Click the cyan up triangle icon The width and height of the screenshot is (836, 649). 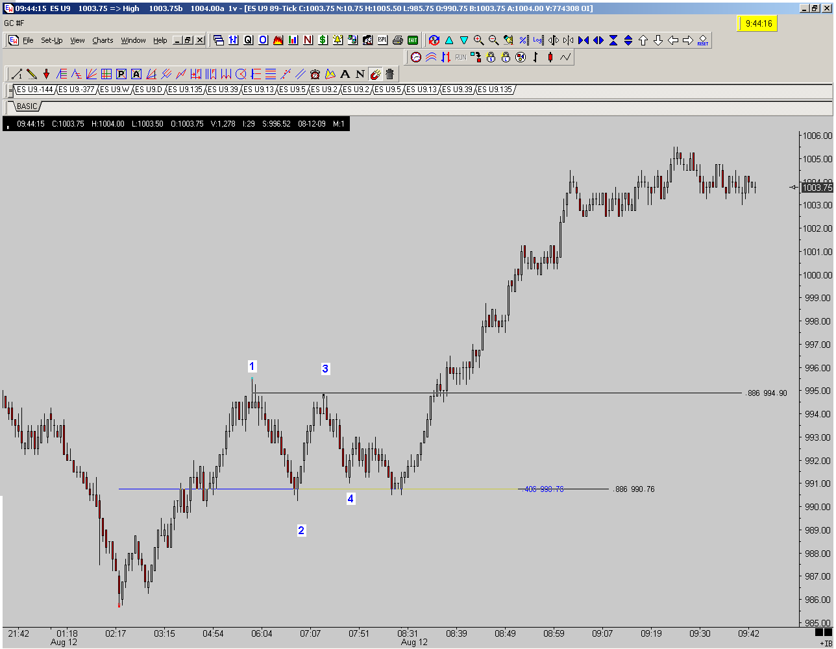[449, 40]
